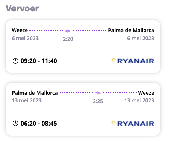Click the 13 mei 2023 departure date
The image size is (171, 142).
[x=27, y=100]
